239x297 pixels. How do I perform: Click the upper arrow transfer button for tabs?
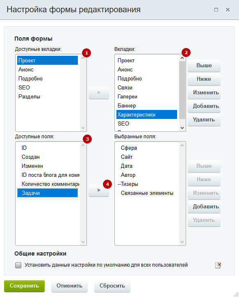[98, 93]
